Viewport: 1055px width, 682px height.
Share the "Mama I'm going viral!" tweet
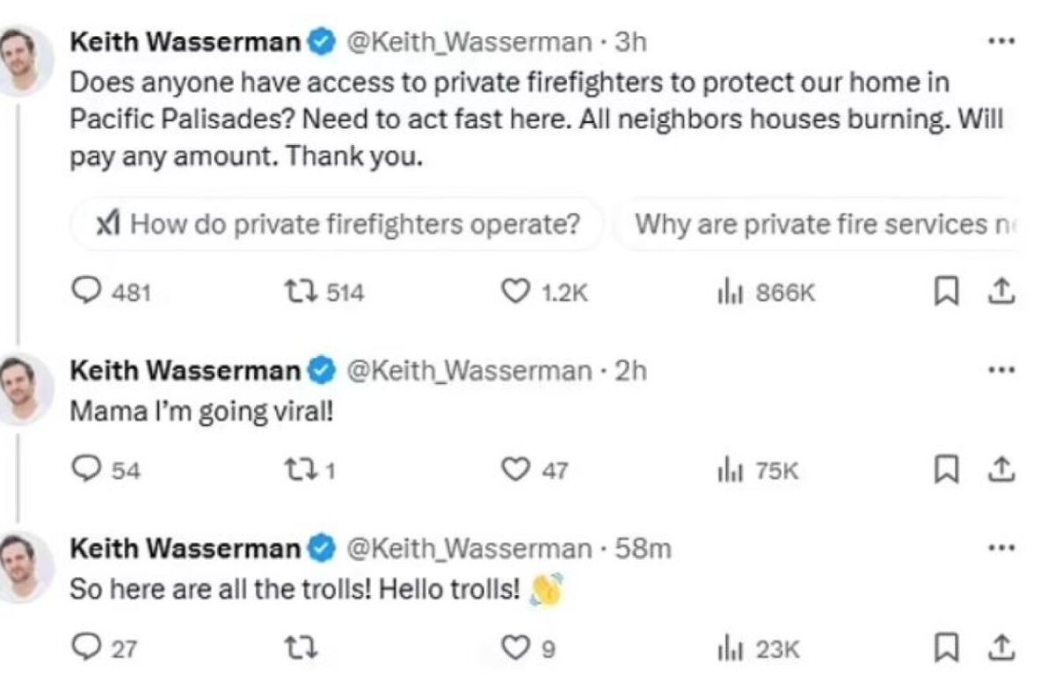pyautogui.click(x=1001, y=470)
